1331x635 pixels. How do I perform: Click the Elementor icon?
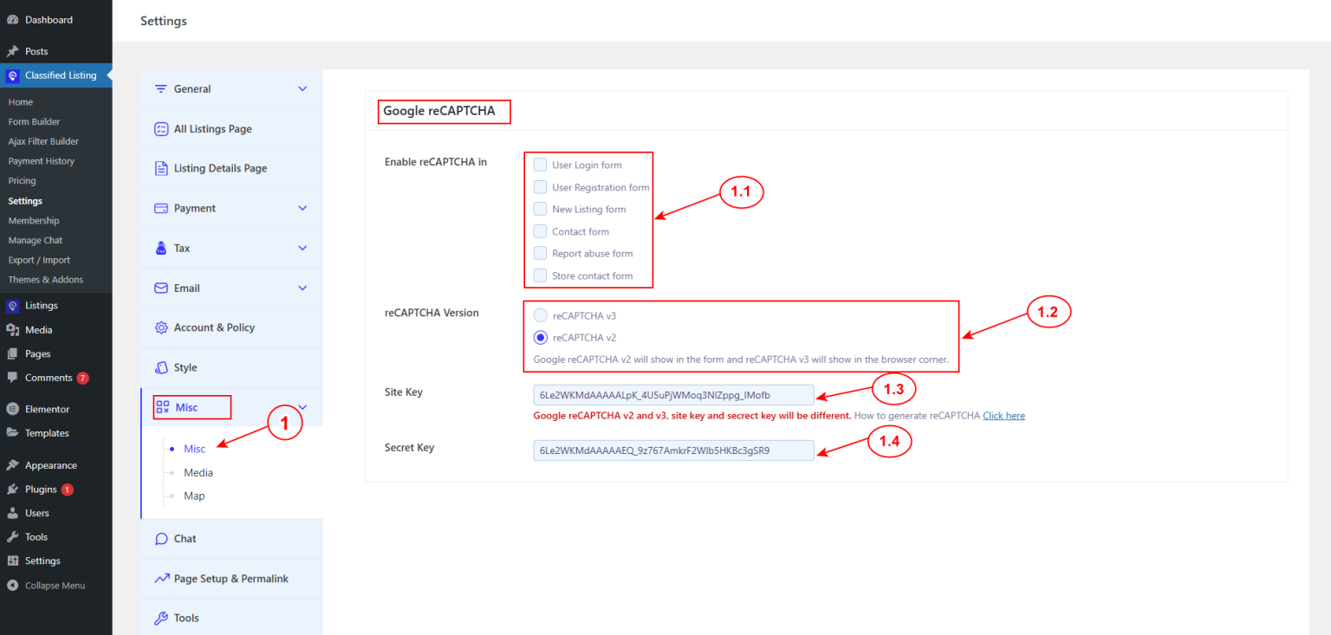[x=13, y=409]
